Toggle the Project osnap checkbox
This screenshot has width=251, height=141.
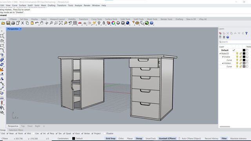coord(93,133)
